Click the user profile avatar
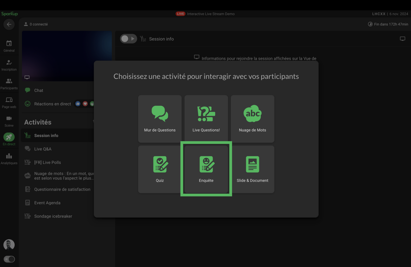Image resolution: width=411 pixels, height=267 pixels. [x=9, y=244]
